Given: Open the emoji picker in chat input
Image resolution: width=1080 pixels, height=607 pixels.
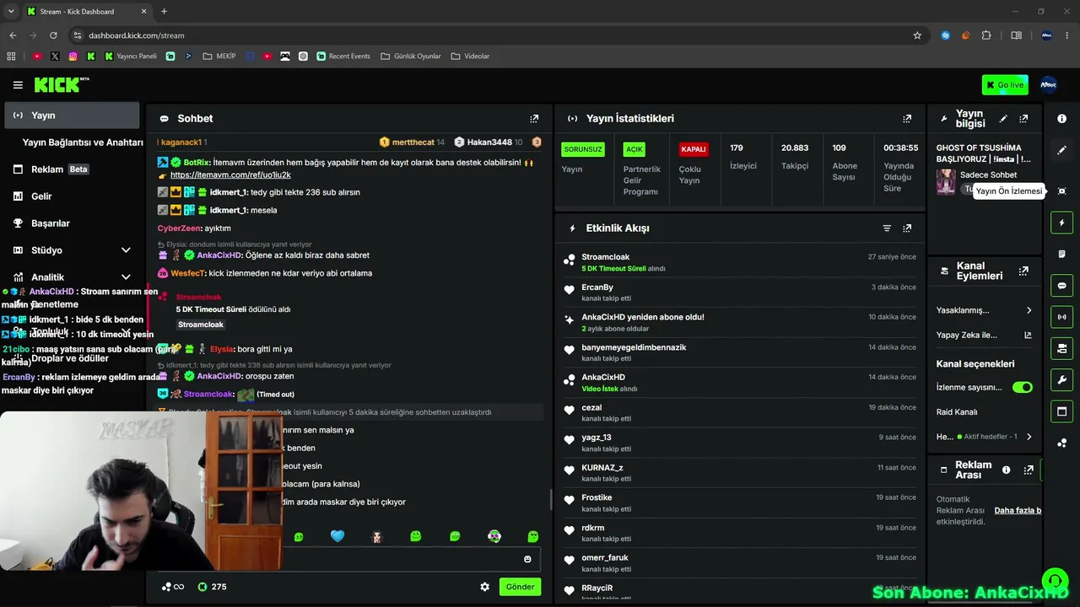Looking at the screenshot, I should [x=527, y=559].
